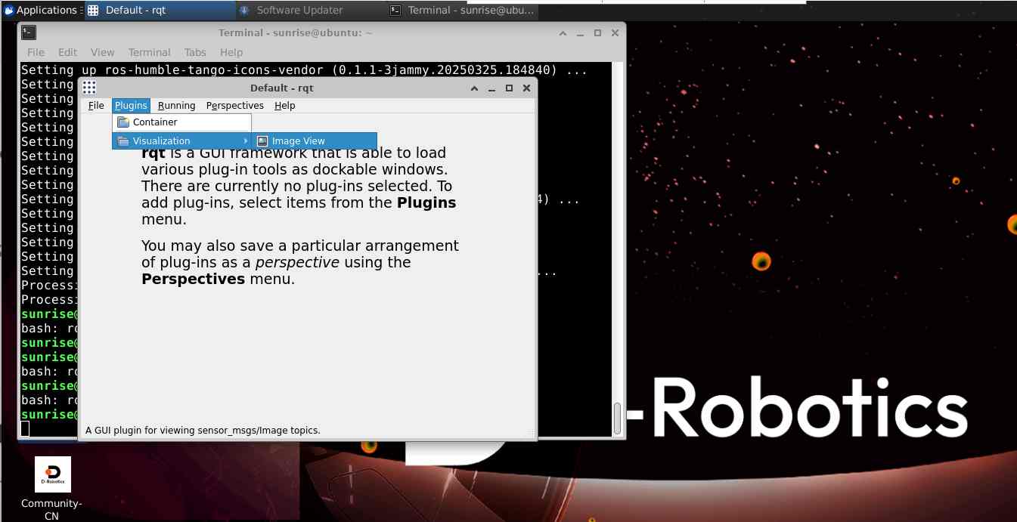Open the Image View plugin
1017x522 pixels.
click(314, 141)
